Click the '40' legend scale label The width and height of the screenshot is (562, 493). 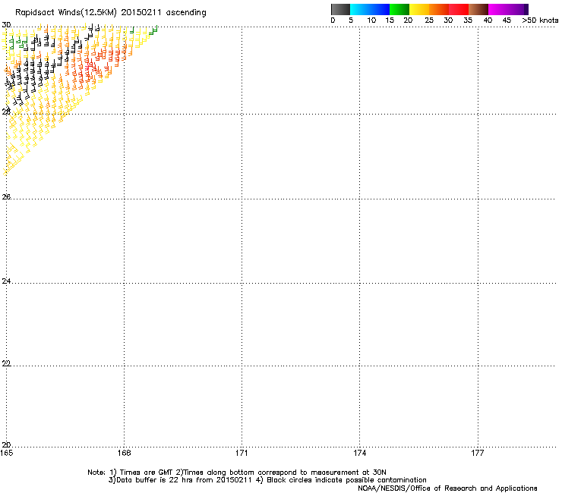point(488,20)
